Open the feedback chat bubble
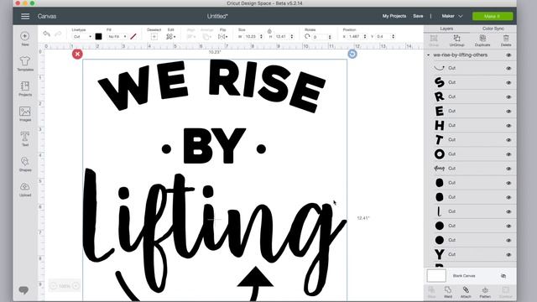This screenshot has width=537, height=302. 23,290
